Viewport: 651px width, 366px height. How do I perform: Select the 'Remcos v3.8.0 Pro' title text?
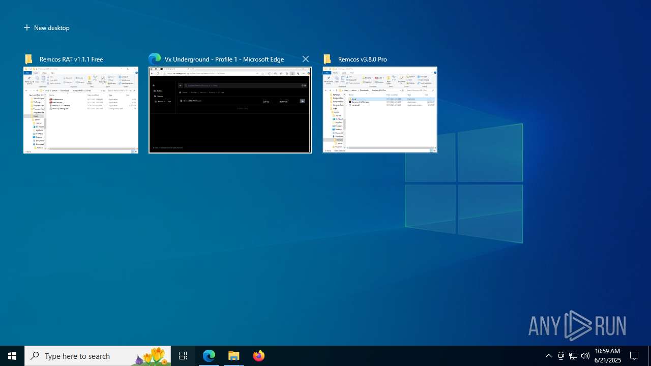coord(363,59)
